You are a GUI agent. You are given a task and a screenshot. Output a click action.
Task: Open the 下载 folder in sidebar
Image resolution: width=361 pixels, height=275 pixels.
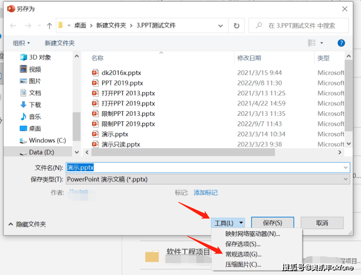click(31, 105)
